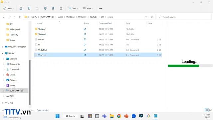The image size is (213, 120).
Task: Click GIT breadcrumb segment
Action: click(x=102, y=17)
